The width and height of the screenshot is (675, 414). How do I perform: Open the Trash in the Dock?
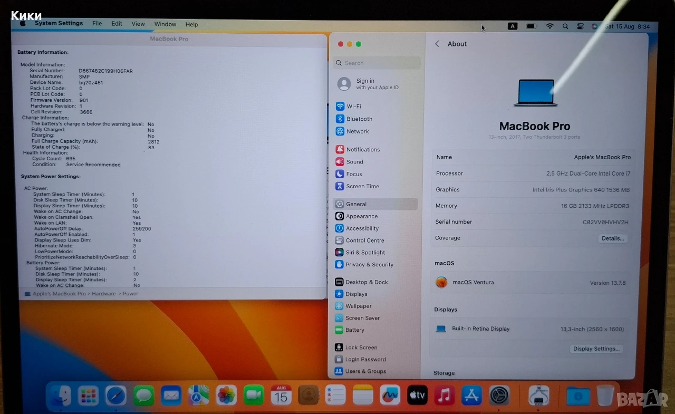(x=605, y=396)
